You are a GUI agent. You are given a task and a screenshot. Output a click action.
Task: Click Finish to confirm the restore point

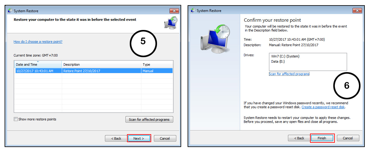pos(322,138)
